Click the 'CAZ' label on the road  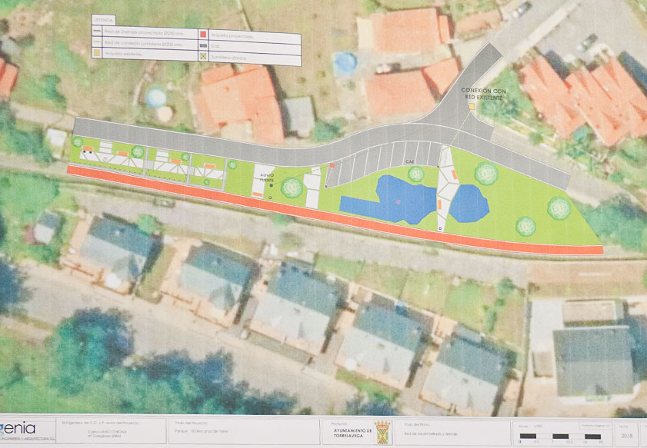pyautogui.click(x=411, y=162)
